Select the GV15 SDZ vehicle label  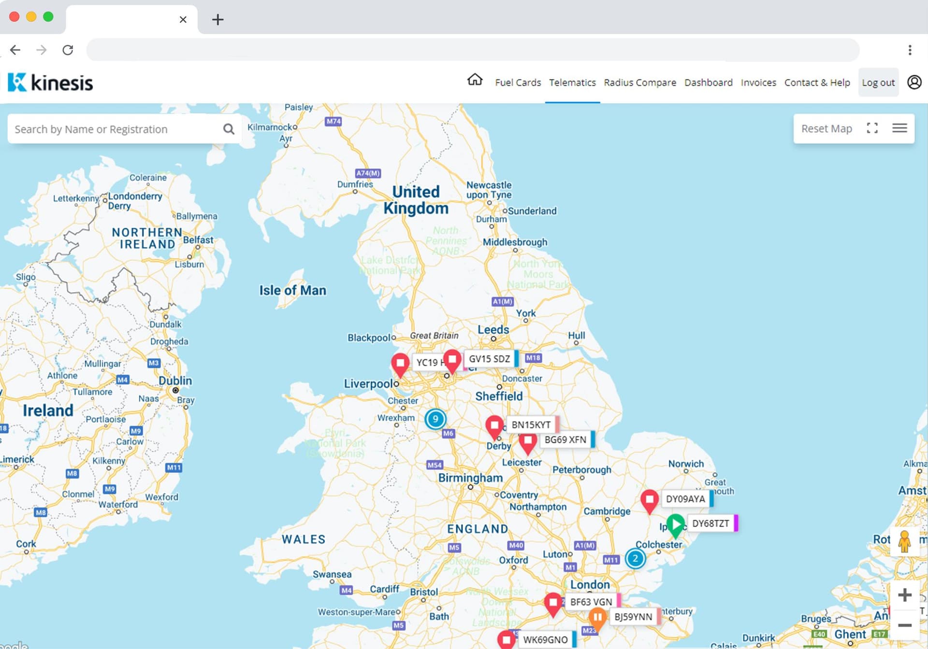[x=489, y=359]
